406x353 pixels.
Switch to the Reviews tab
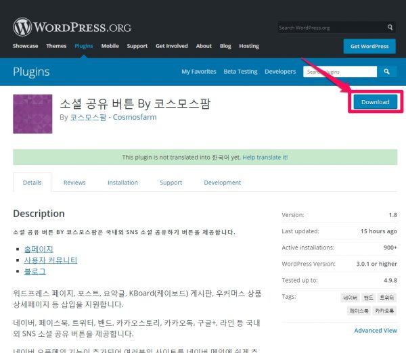coord(74,183)
